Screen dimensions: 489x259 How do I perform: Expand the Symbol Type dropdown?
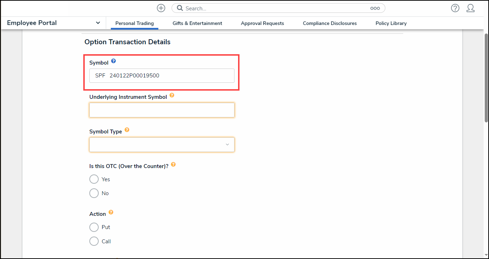tap(162, 145)
